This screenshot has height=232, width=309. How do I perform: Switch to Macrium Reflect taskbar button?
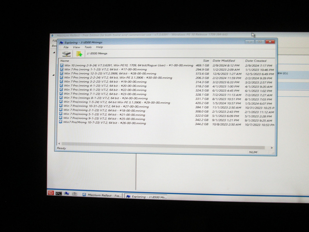pos(102,195)
